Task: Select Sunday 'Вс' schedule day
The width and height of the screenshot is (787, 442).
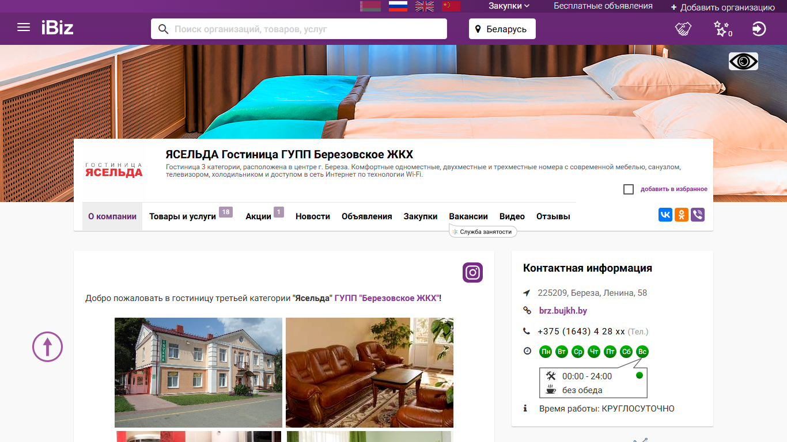Action: pyautogui.click(x=642, y=352)
